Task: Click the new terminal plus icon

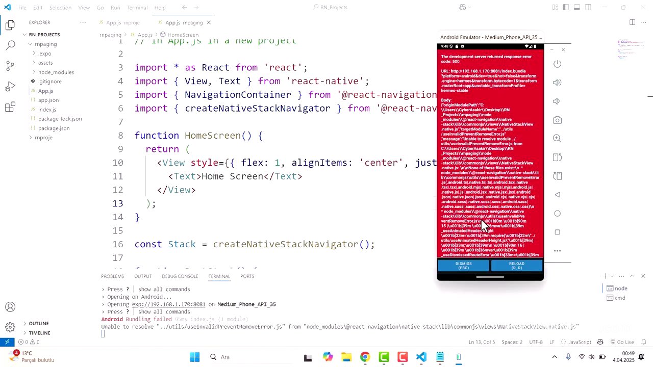Action: (606, 276)
